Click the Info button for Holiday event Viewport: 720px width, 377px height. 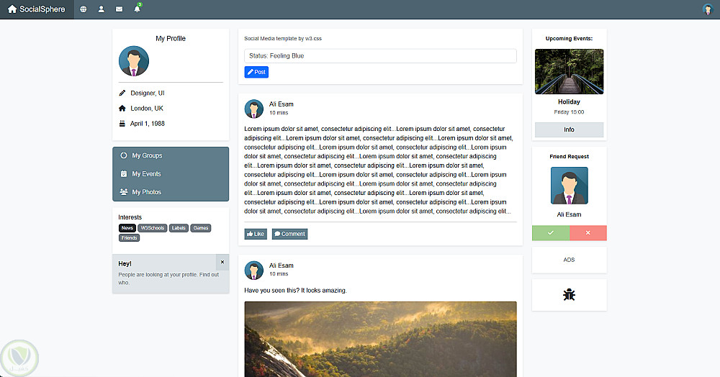point(569,130)
